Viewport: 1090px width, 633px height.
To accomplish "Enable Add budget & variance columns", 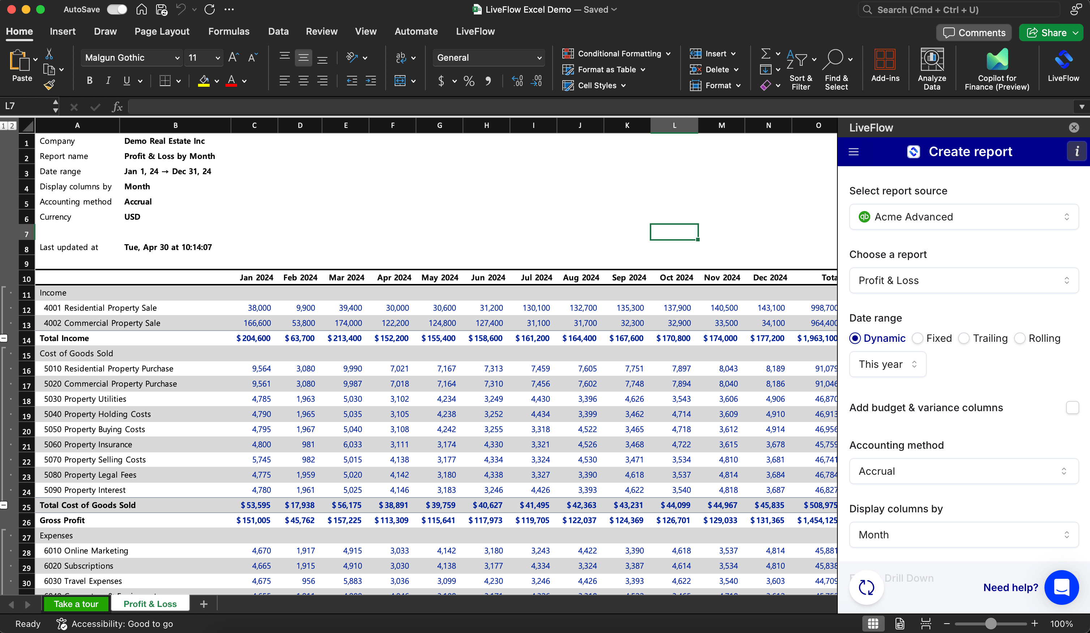I will tap(1072, 408).
